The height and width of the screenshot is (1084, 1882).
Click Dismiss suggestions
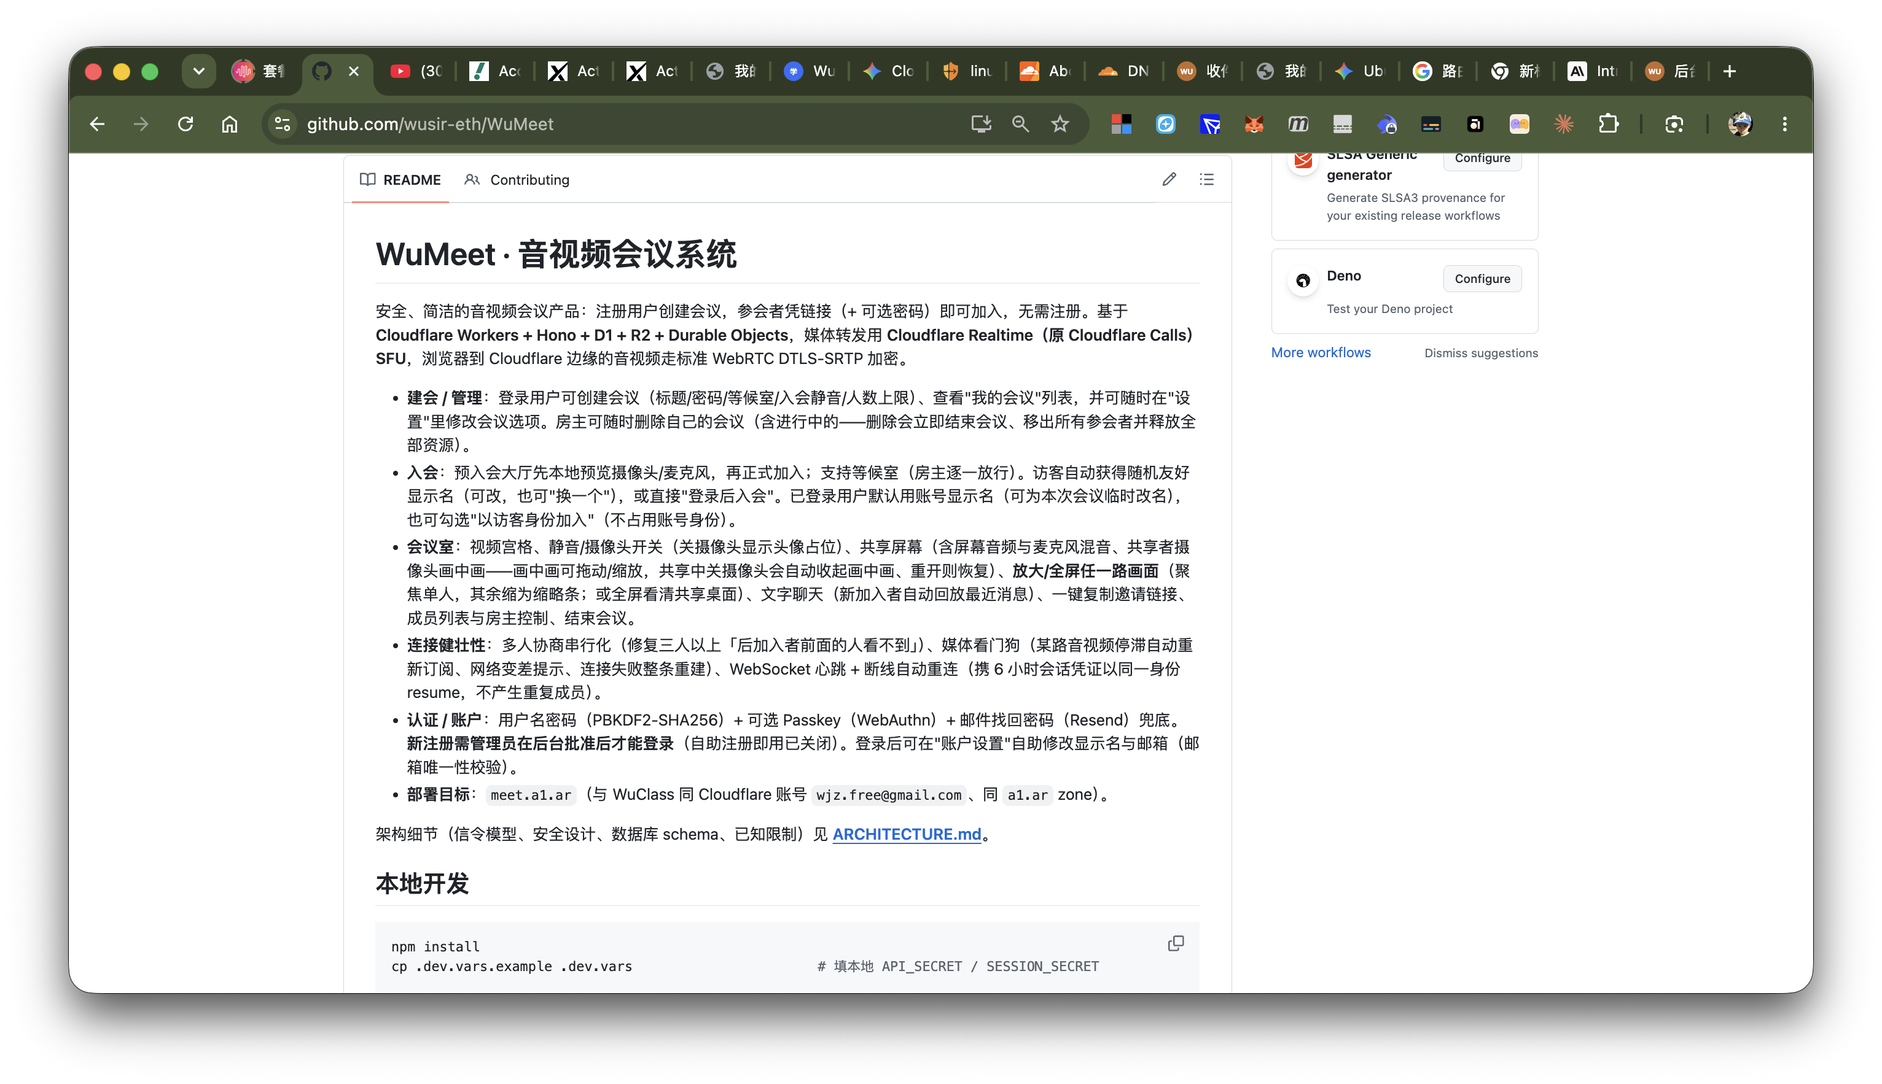[1480, 353]
